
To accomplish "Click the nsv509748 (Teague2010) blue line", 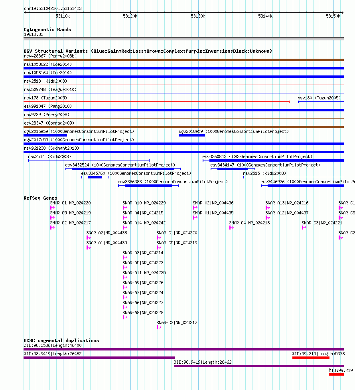I will point(184,93).
